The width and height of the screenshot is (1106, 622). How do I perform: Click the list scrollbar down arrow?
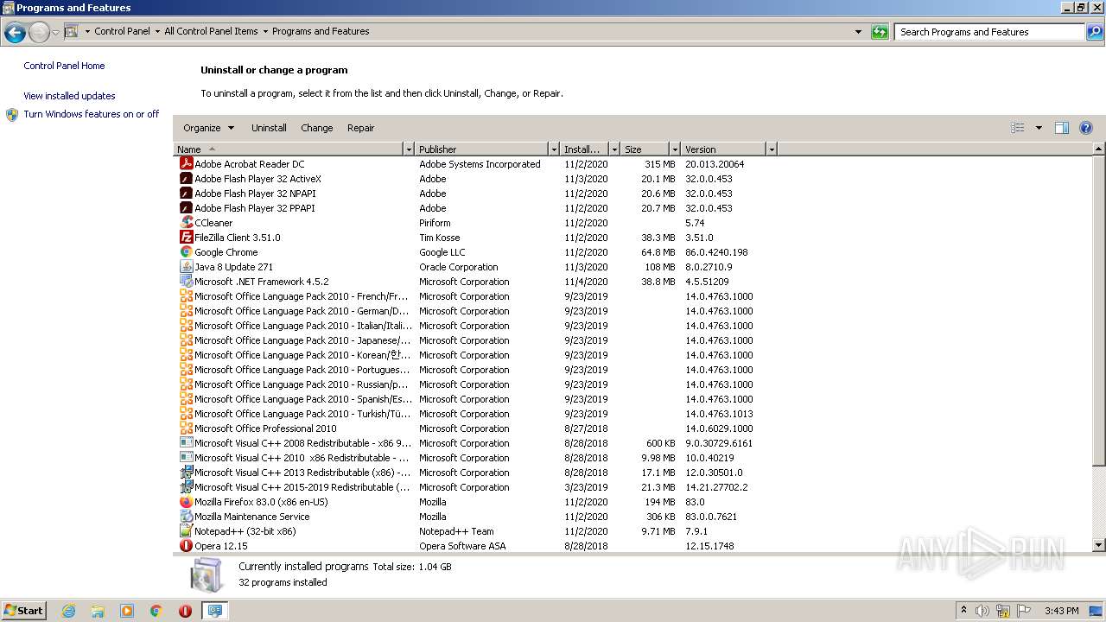click(1099, 545)
